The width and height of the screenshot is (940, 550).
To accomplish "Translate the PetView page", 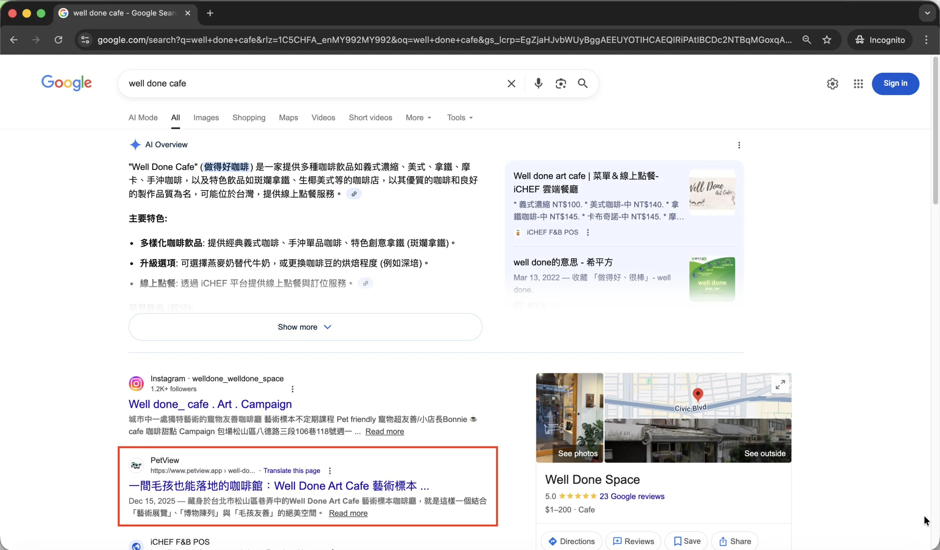I will pyautogui.click(x=292, y=471).
